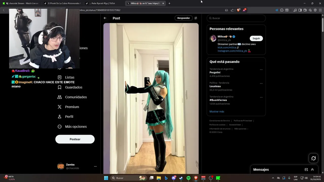Open Guardados bookmarks in sidebar
Screen dimensions: 324x182
click(x=70, y=87)
